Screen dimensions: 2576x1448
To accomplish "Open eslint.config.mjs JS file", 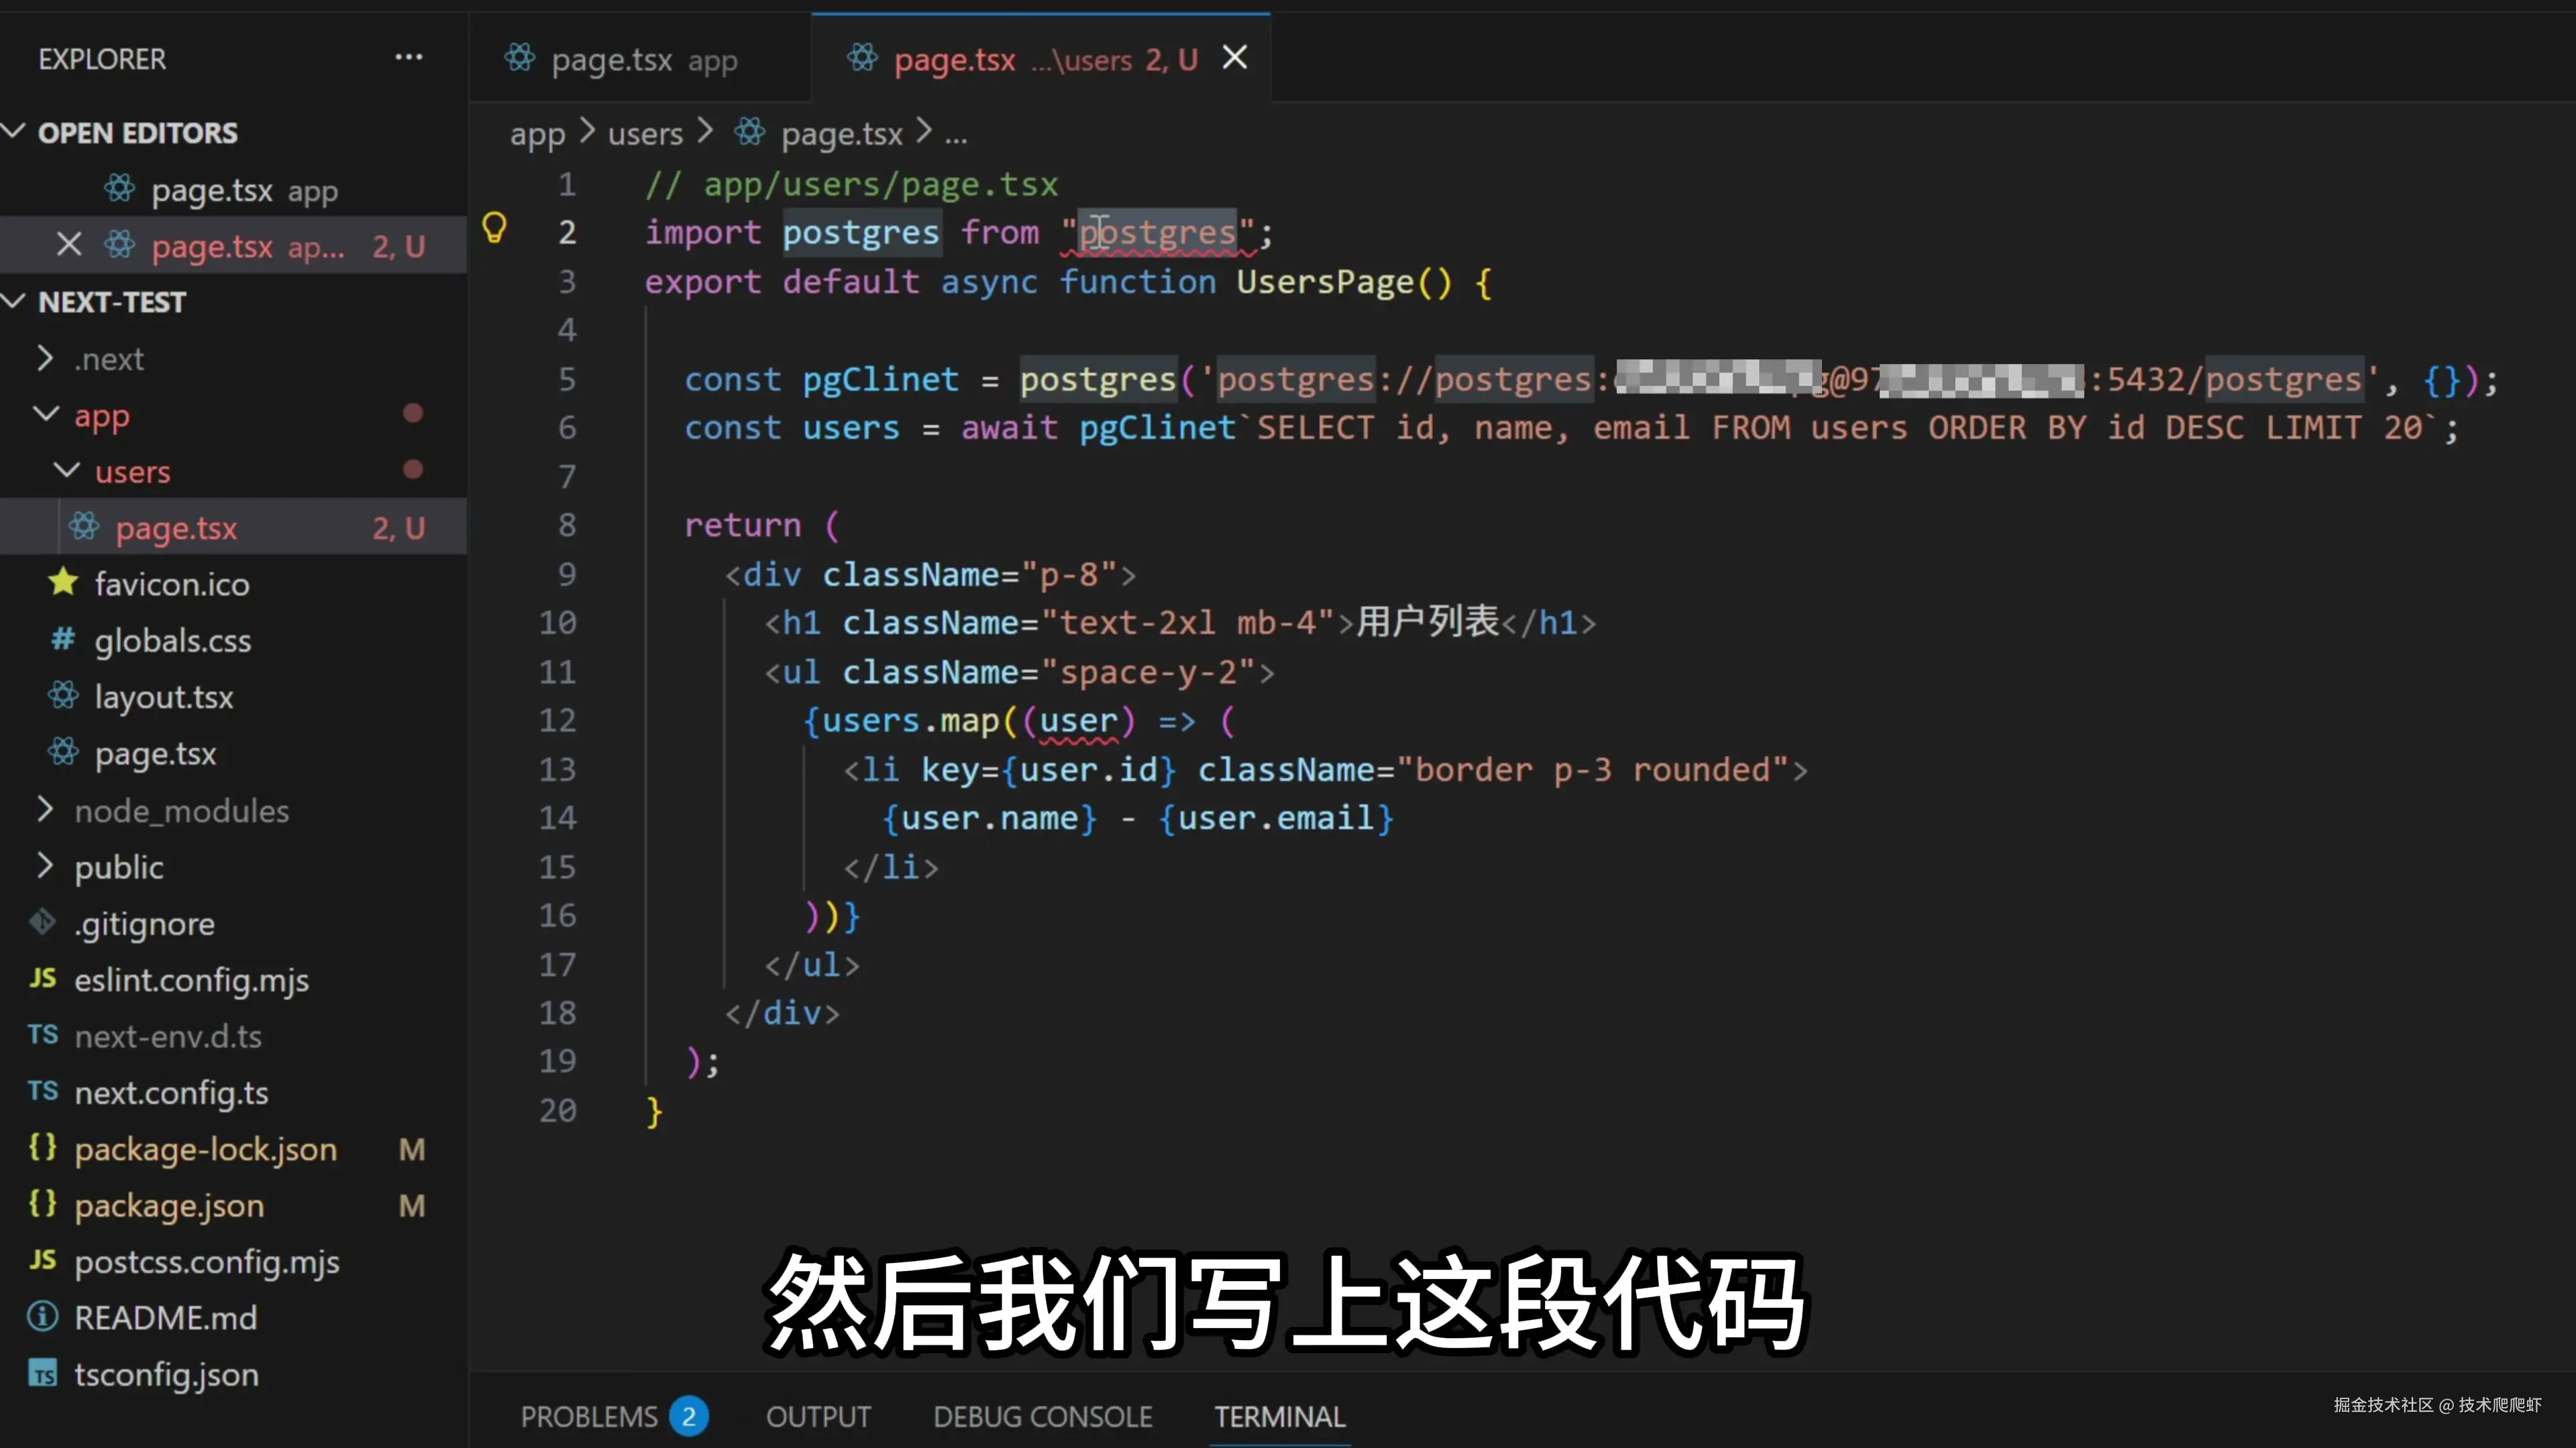I will click(191, 979).
